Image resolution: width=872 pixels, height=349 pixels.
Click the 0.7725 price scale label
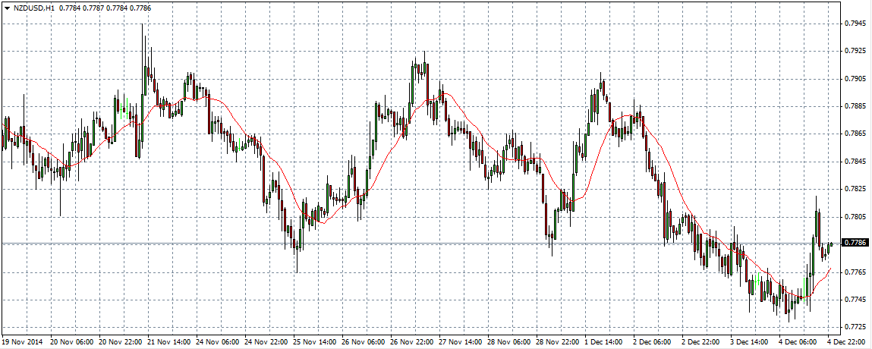855,327
